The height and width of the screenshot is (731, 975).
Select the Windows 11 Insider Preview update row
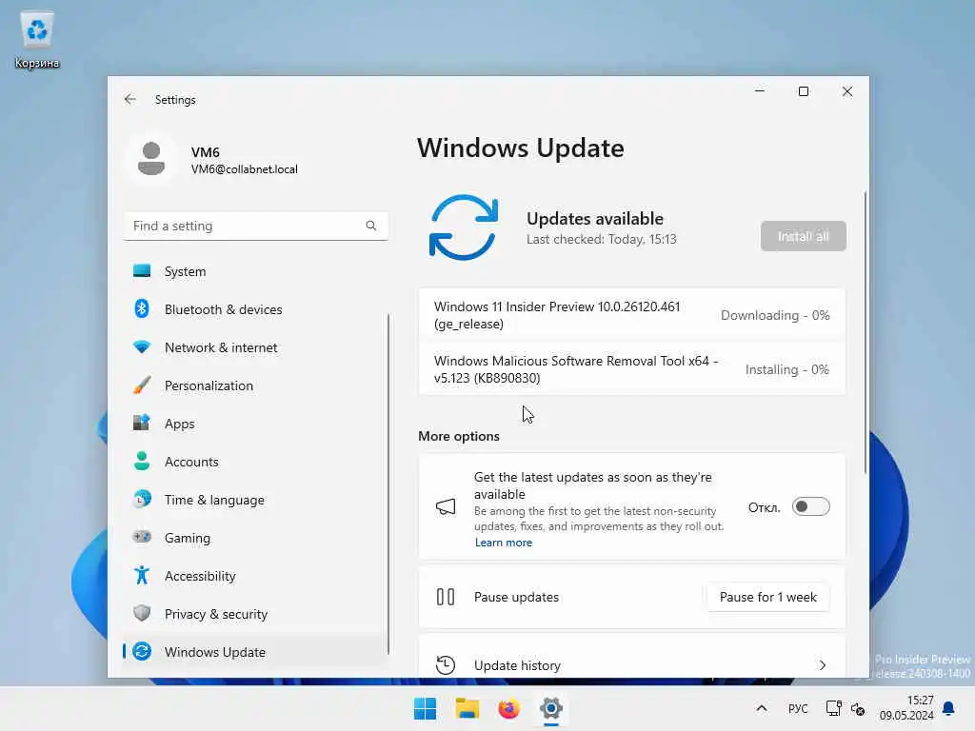[632, 315]
